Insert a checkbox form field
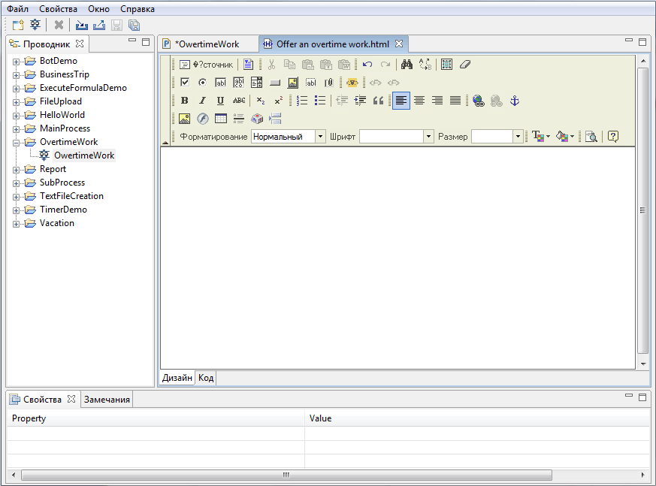 coord(184,83)
